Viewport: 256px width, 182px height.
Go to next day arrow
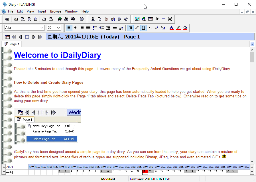[x=34, y=37]
